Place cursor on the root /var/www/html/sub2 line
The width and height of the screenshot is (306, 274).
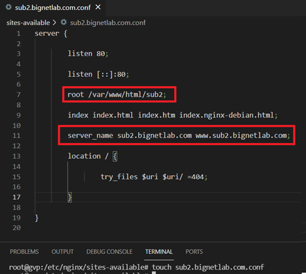click(117, 94)
